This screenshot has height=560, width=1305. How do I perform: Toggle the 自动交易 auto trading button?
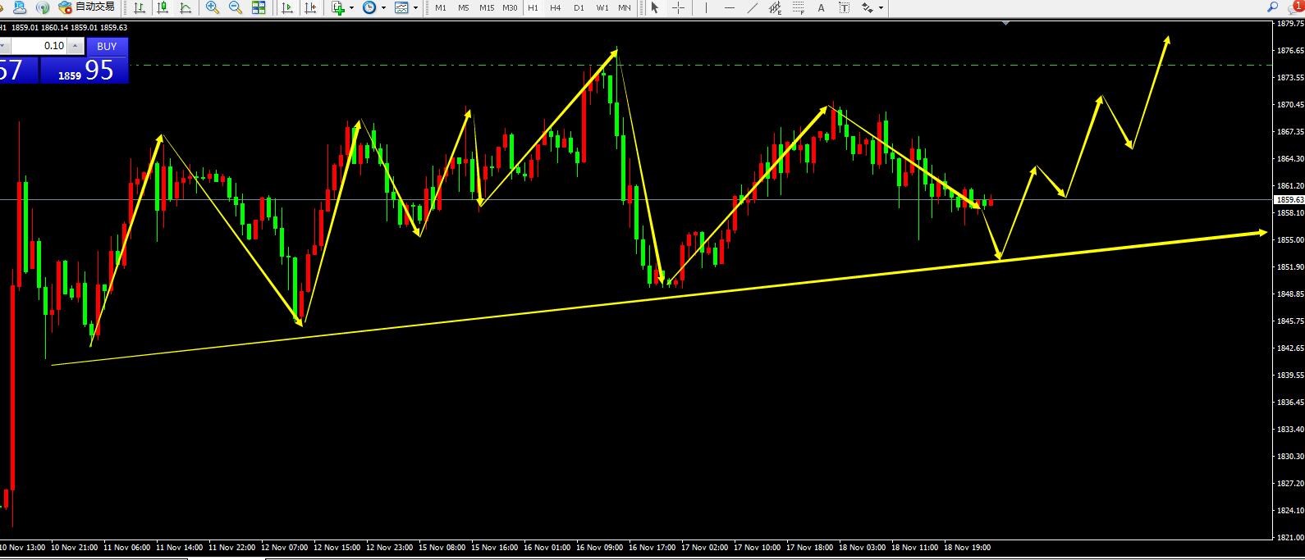click(x=87, y=7)
